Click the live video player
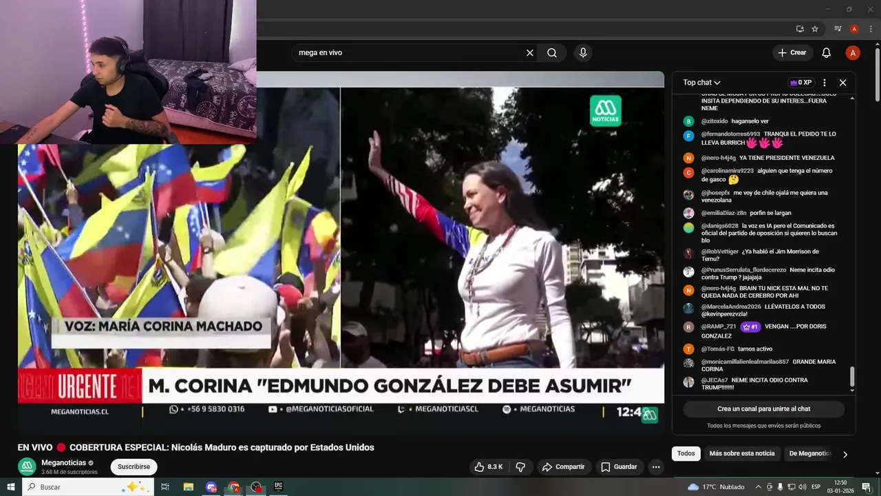Screen dimensions: 881x496 click(x=341, y=251)
